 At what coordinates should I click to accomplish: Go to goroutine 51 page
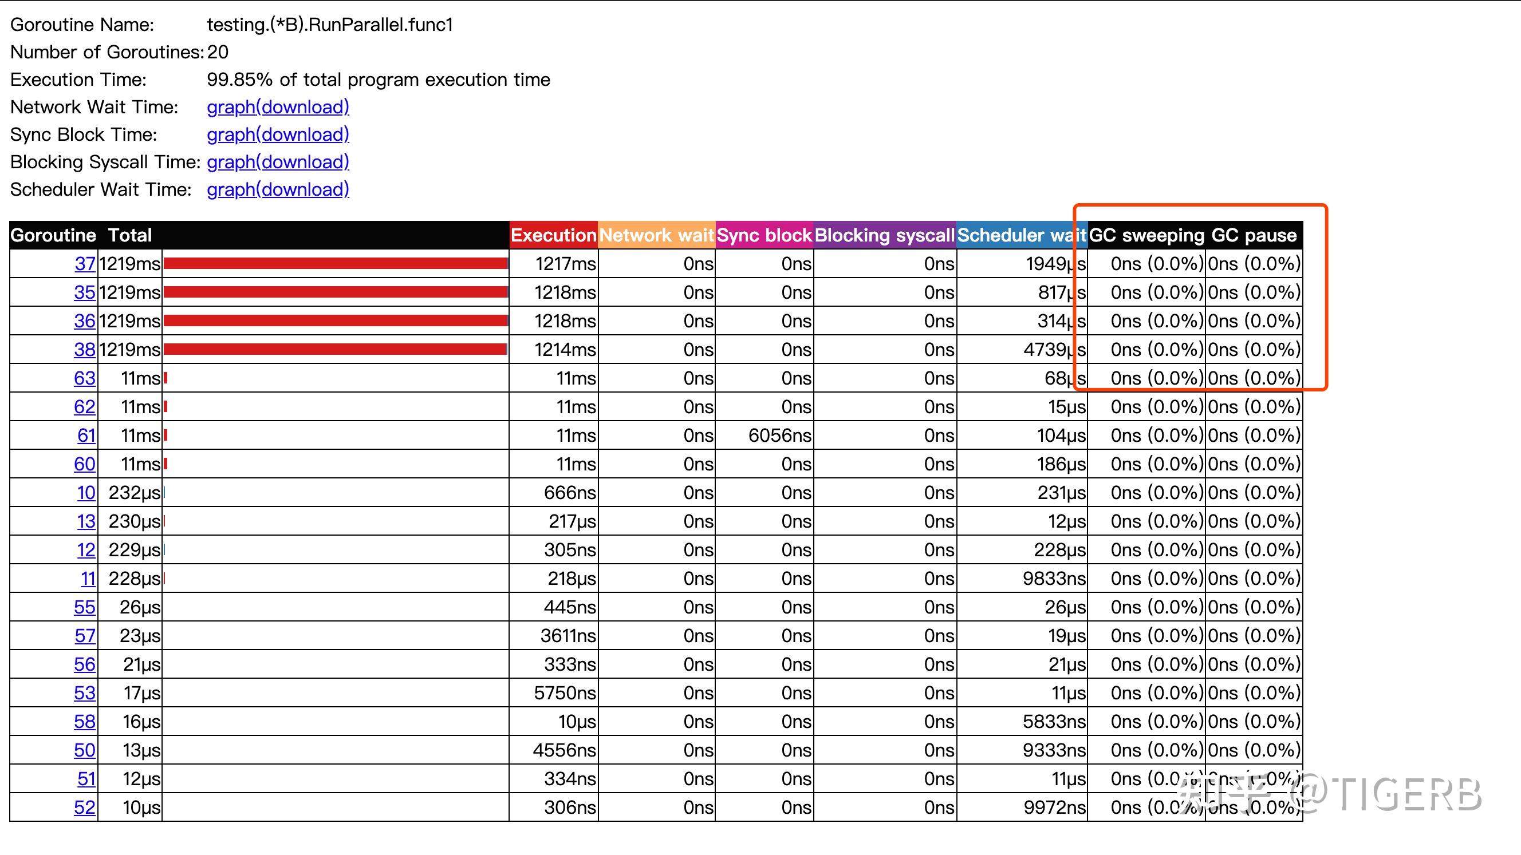click(86, 779)
